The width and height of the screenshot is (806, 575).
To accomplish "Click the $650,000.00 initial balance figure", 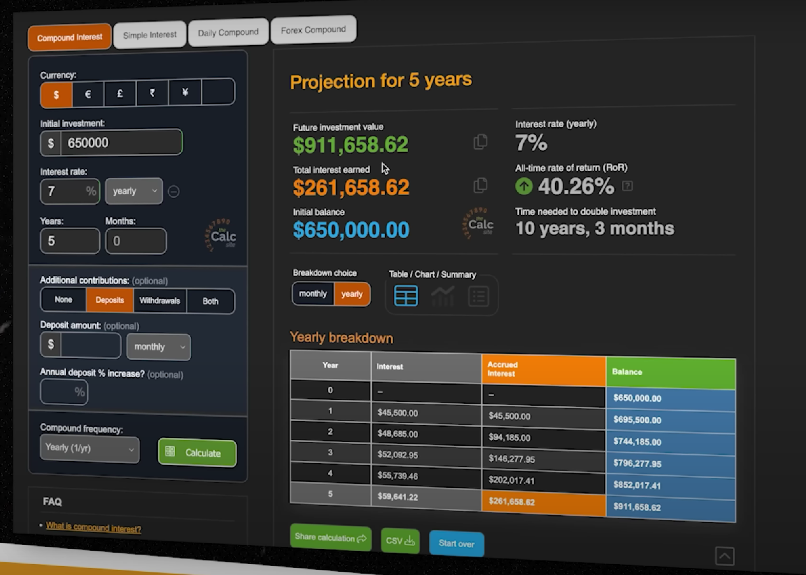I will pos(351,230).
